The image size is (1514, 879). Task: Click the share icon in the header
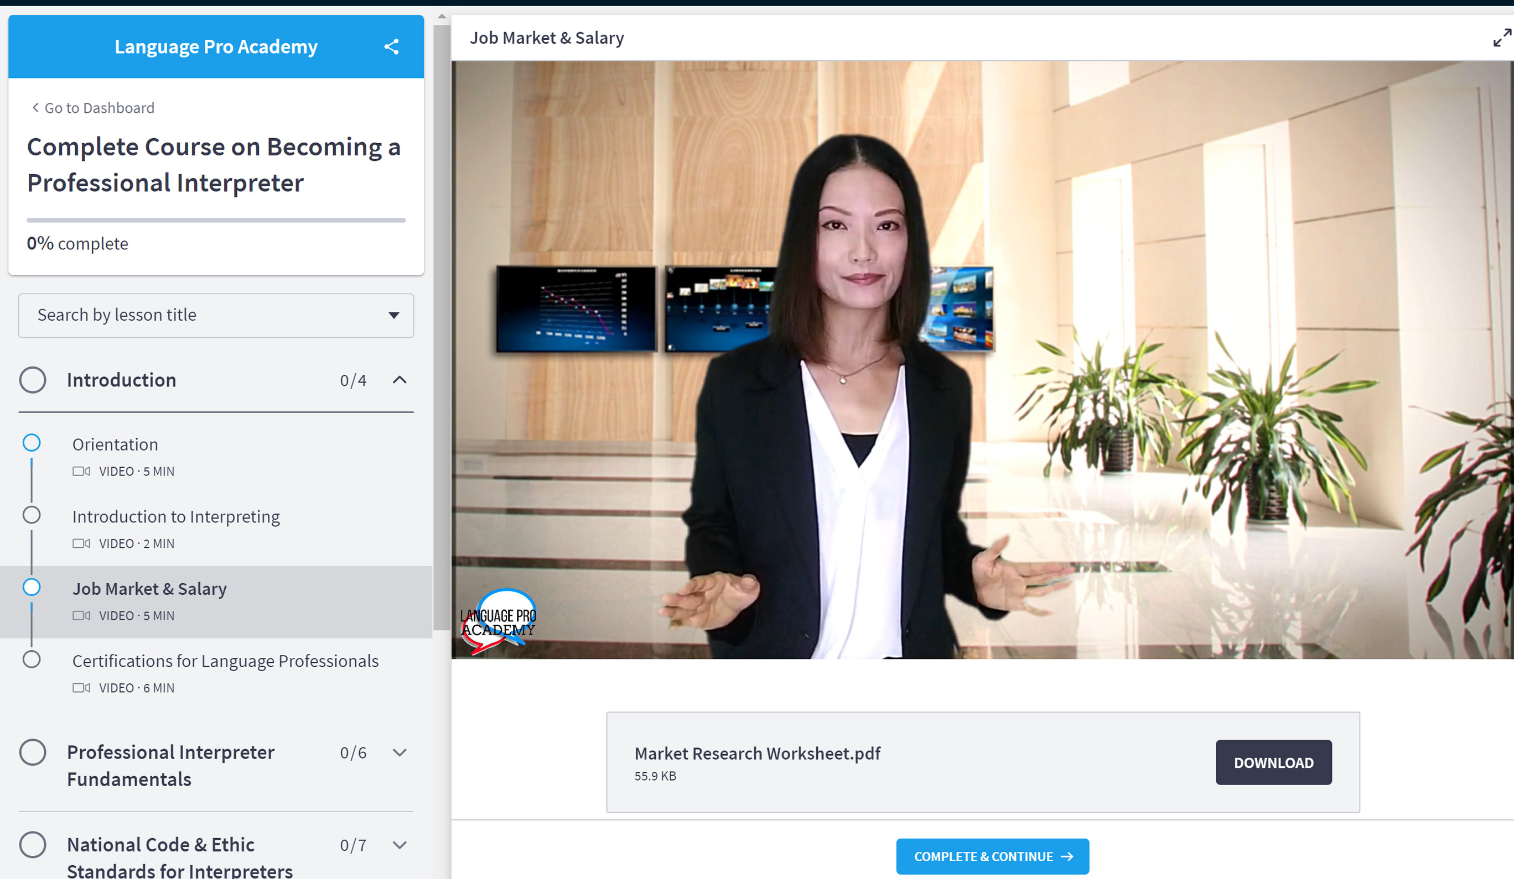click(x=391, y=47)
